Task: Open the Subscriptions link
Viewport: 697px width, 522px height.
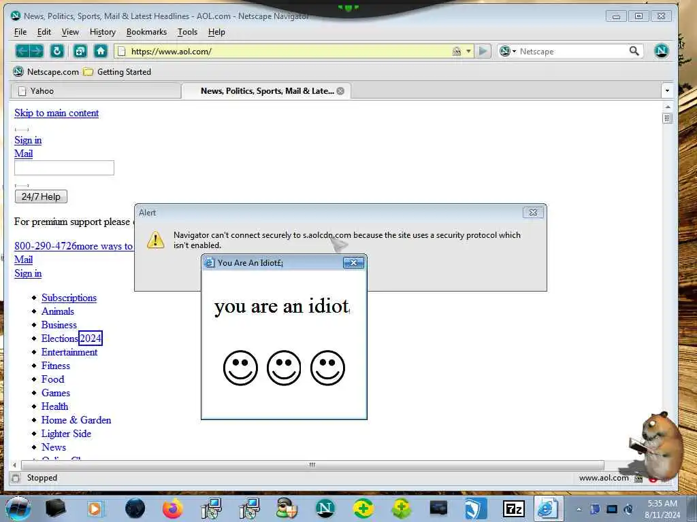Action: coord(69,298)
